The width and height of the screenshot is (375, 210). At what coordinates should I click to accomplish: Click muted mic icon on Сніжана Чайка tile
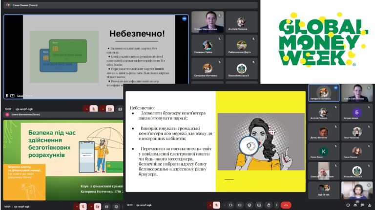219,38
